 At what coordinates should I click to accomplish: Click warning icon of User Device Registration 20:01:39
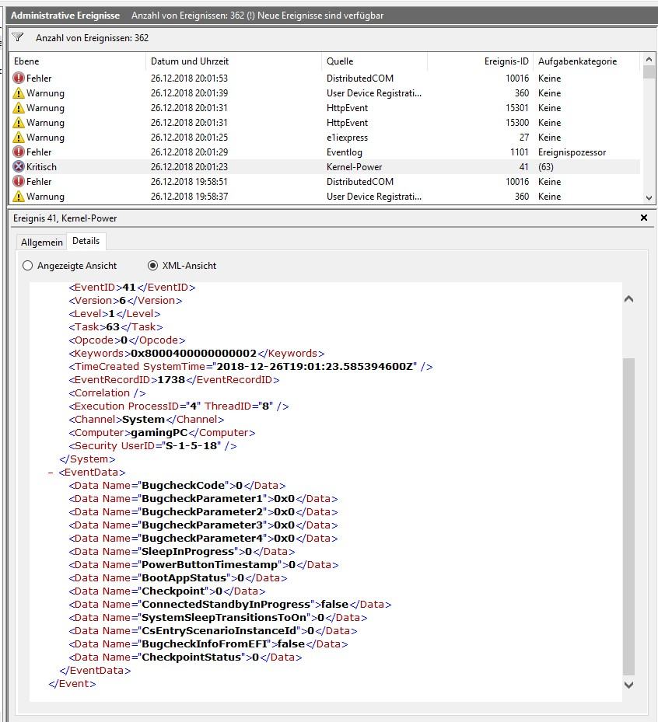[19, 93]
